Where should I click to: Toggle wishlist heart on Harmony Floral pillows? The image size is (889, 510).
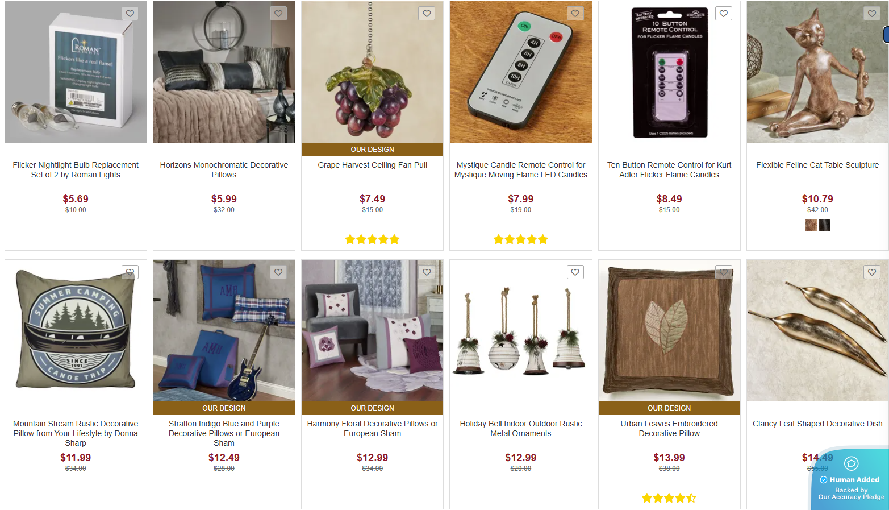(427, 272)
